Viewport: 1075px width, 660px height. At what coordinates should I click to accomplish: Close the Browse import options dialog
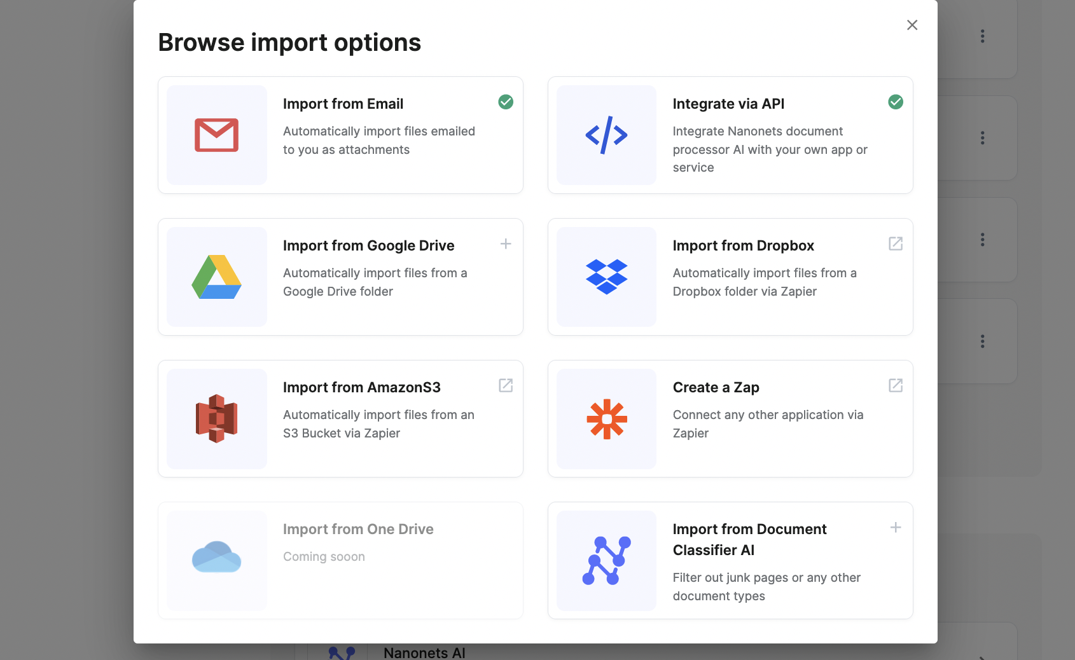pyautogui.click(x=912, y=25)
